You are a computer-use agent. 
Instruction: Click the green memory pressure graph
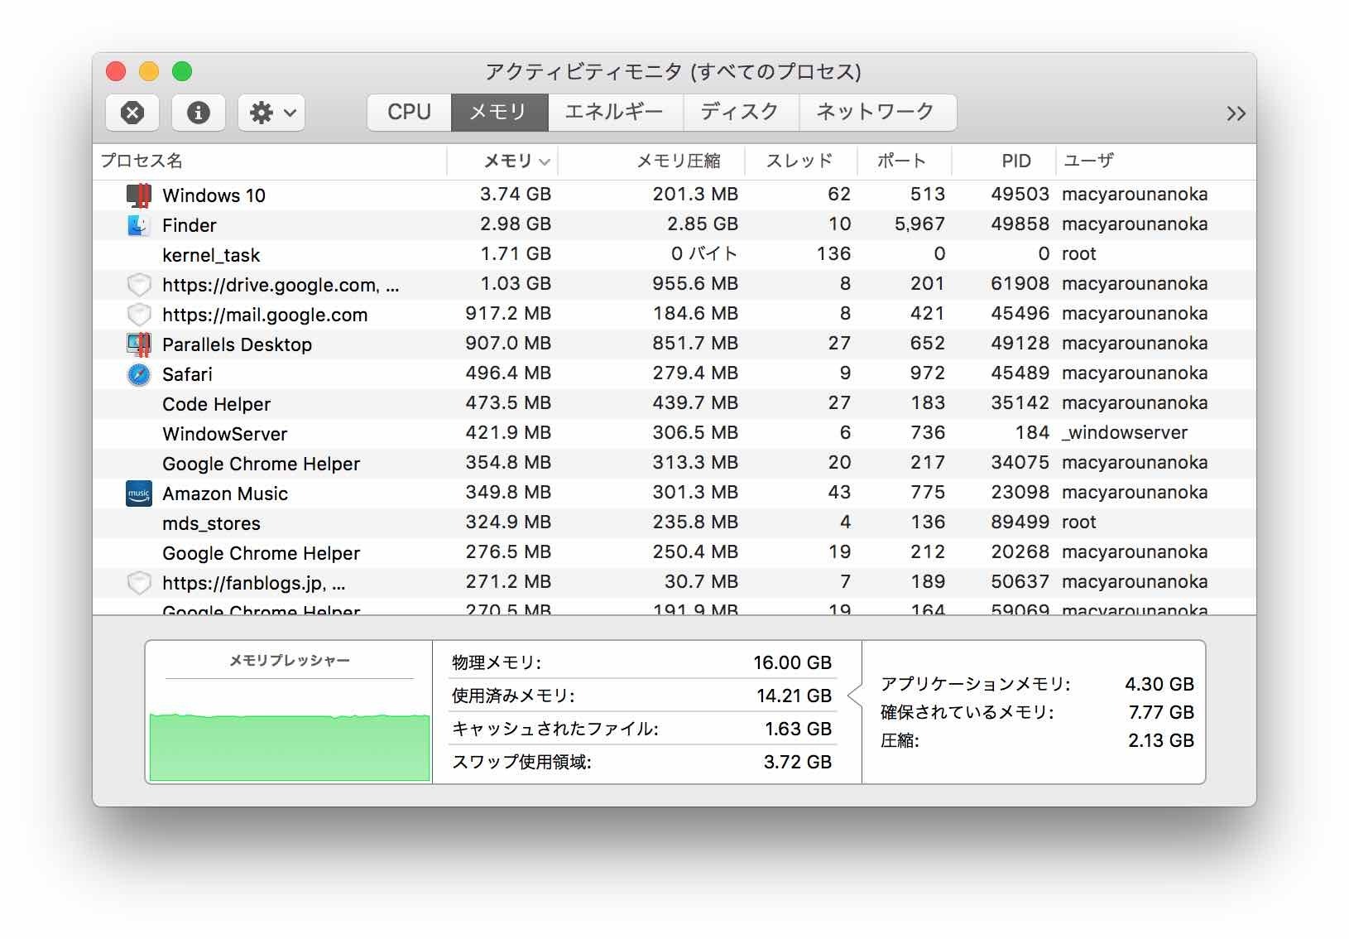click(290, 747)
